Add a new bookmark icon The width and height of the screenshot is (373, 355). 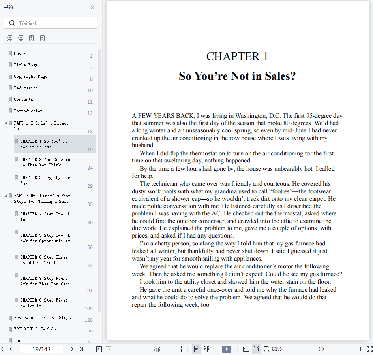pyautogui.click(x=32, y=38)
